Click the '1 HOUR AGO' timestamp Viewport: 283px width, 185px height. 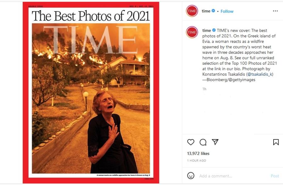tap(196, 161)
